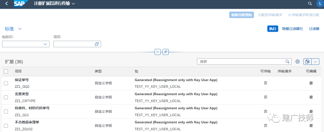Viewport: 324px width, 132px height.
Task: Open the 包标识 combo box
Action: pyautogui.click(x=25, y=44)
